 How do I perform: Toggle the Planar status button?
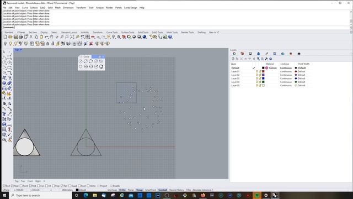(x=131, y=190)
